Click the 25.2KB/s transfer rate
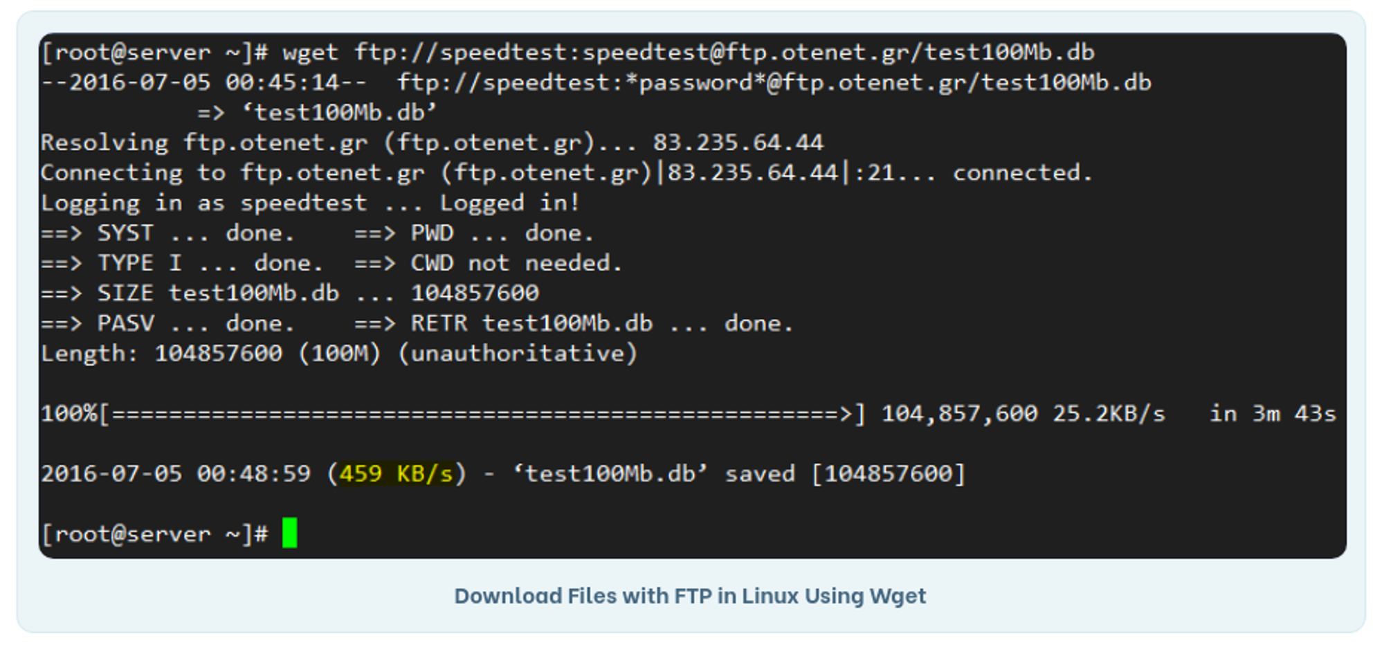Viewport: 1384px width, 645px height. pos(1109,414)
